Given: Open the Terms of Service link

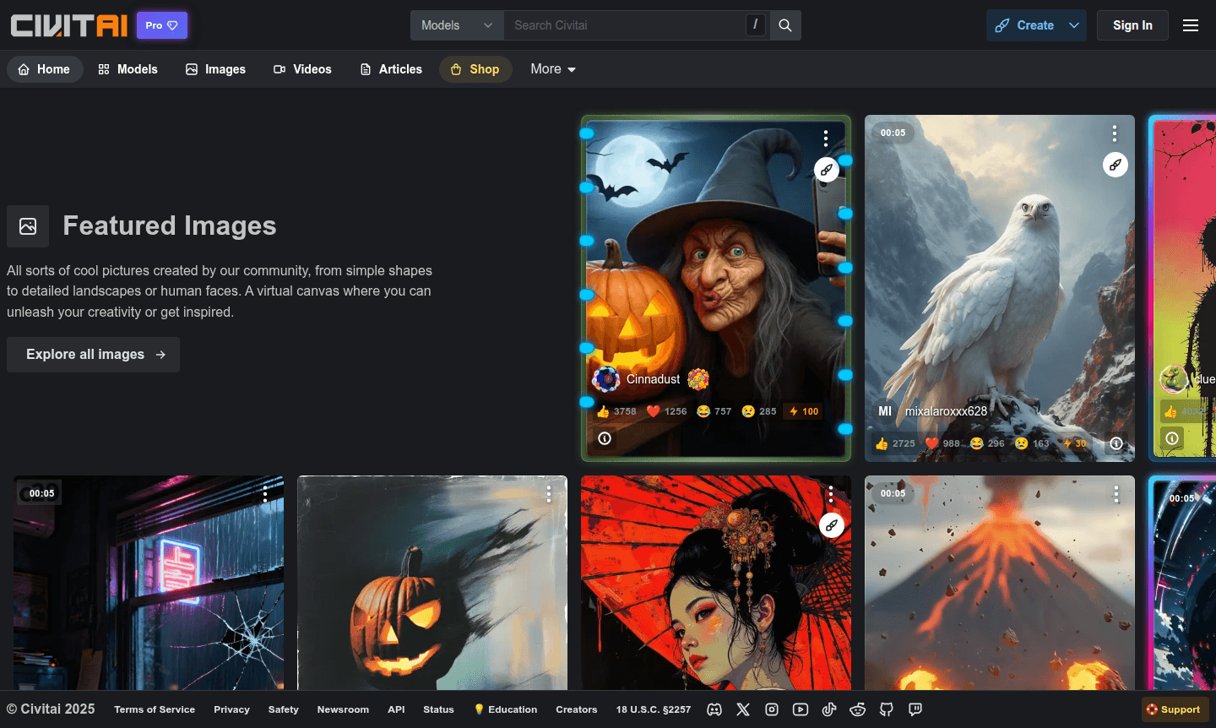Looking at the screenshot, I should (x=155, y=709).
